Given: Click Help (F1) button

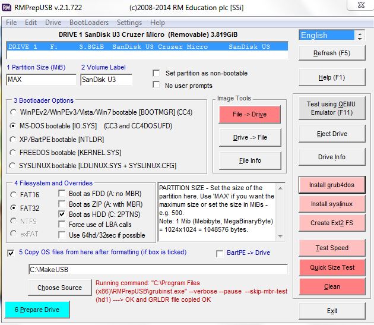Looking at the screenshot, I should coord(332,77).
